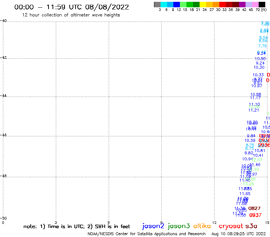Click the green value 13.25
This screenshot has height=237, width=270.
click(248, 184)
